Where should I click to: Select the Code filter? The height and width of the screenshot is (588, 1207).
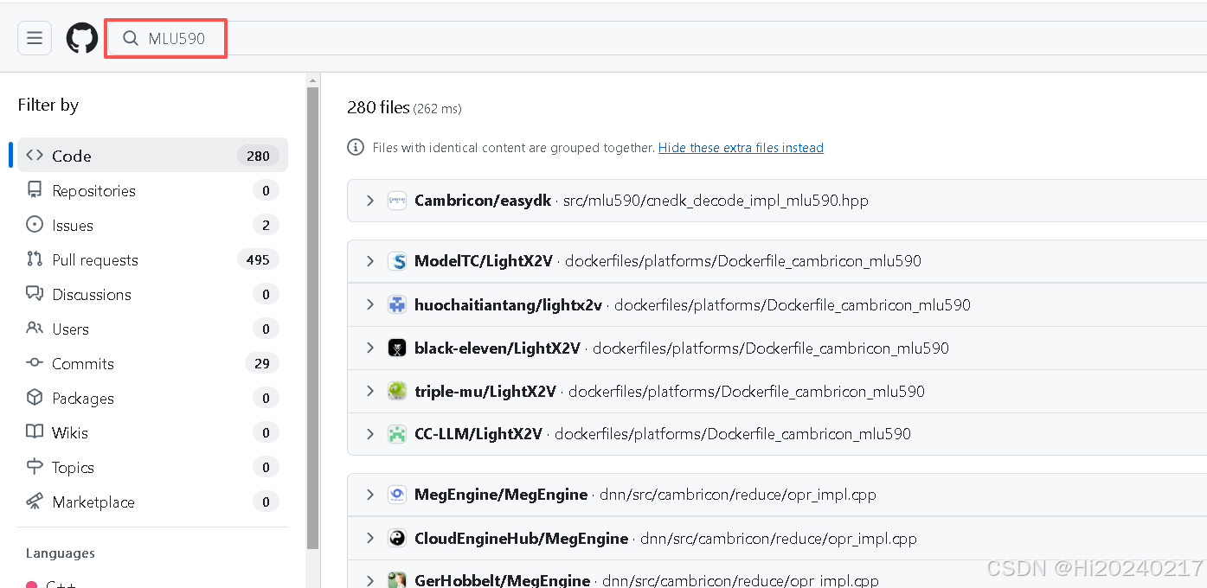coord(152,156)
